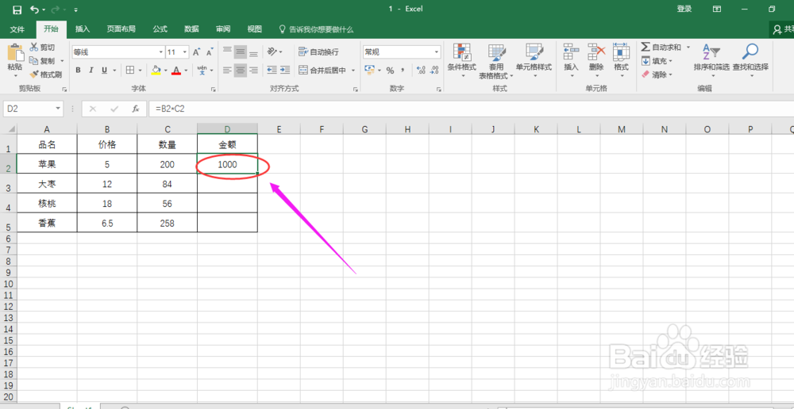The width and height of the screenshot is (794, 409).
Task: Open the font name dropdown
Action: 161,52
